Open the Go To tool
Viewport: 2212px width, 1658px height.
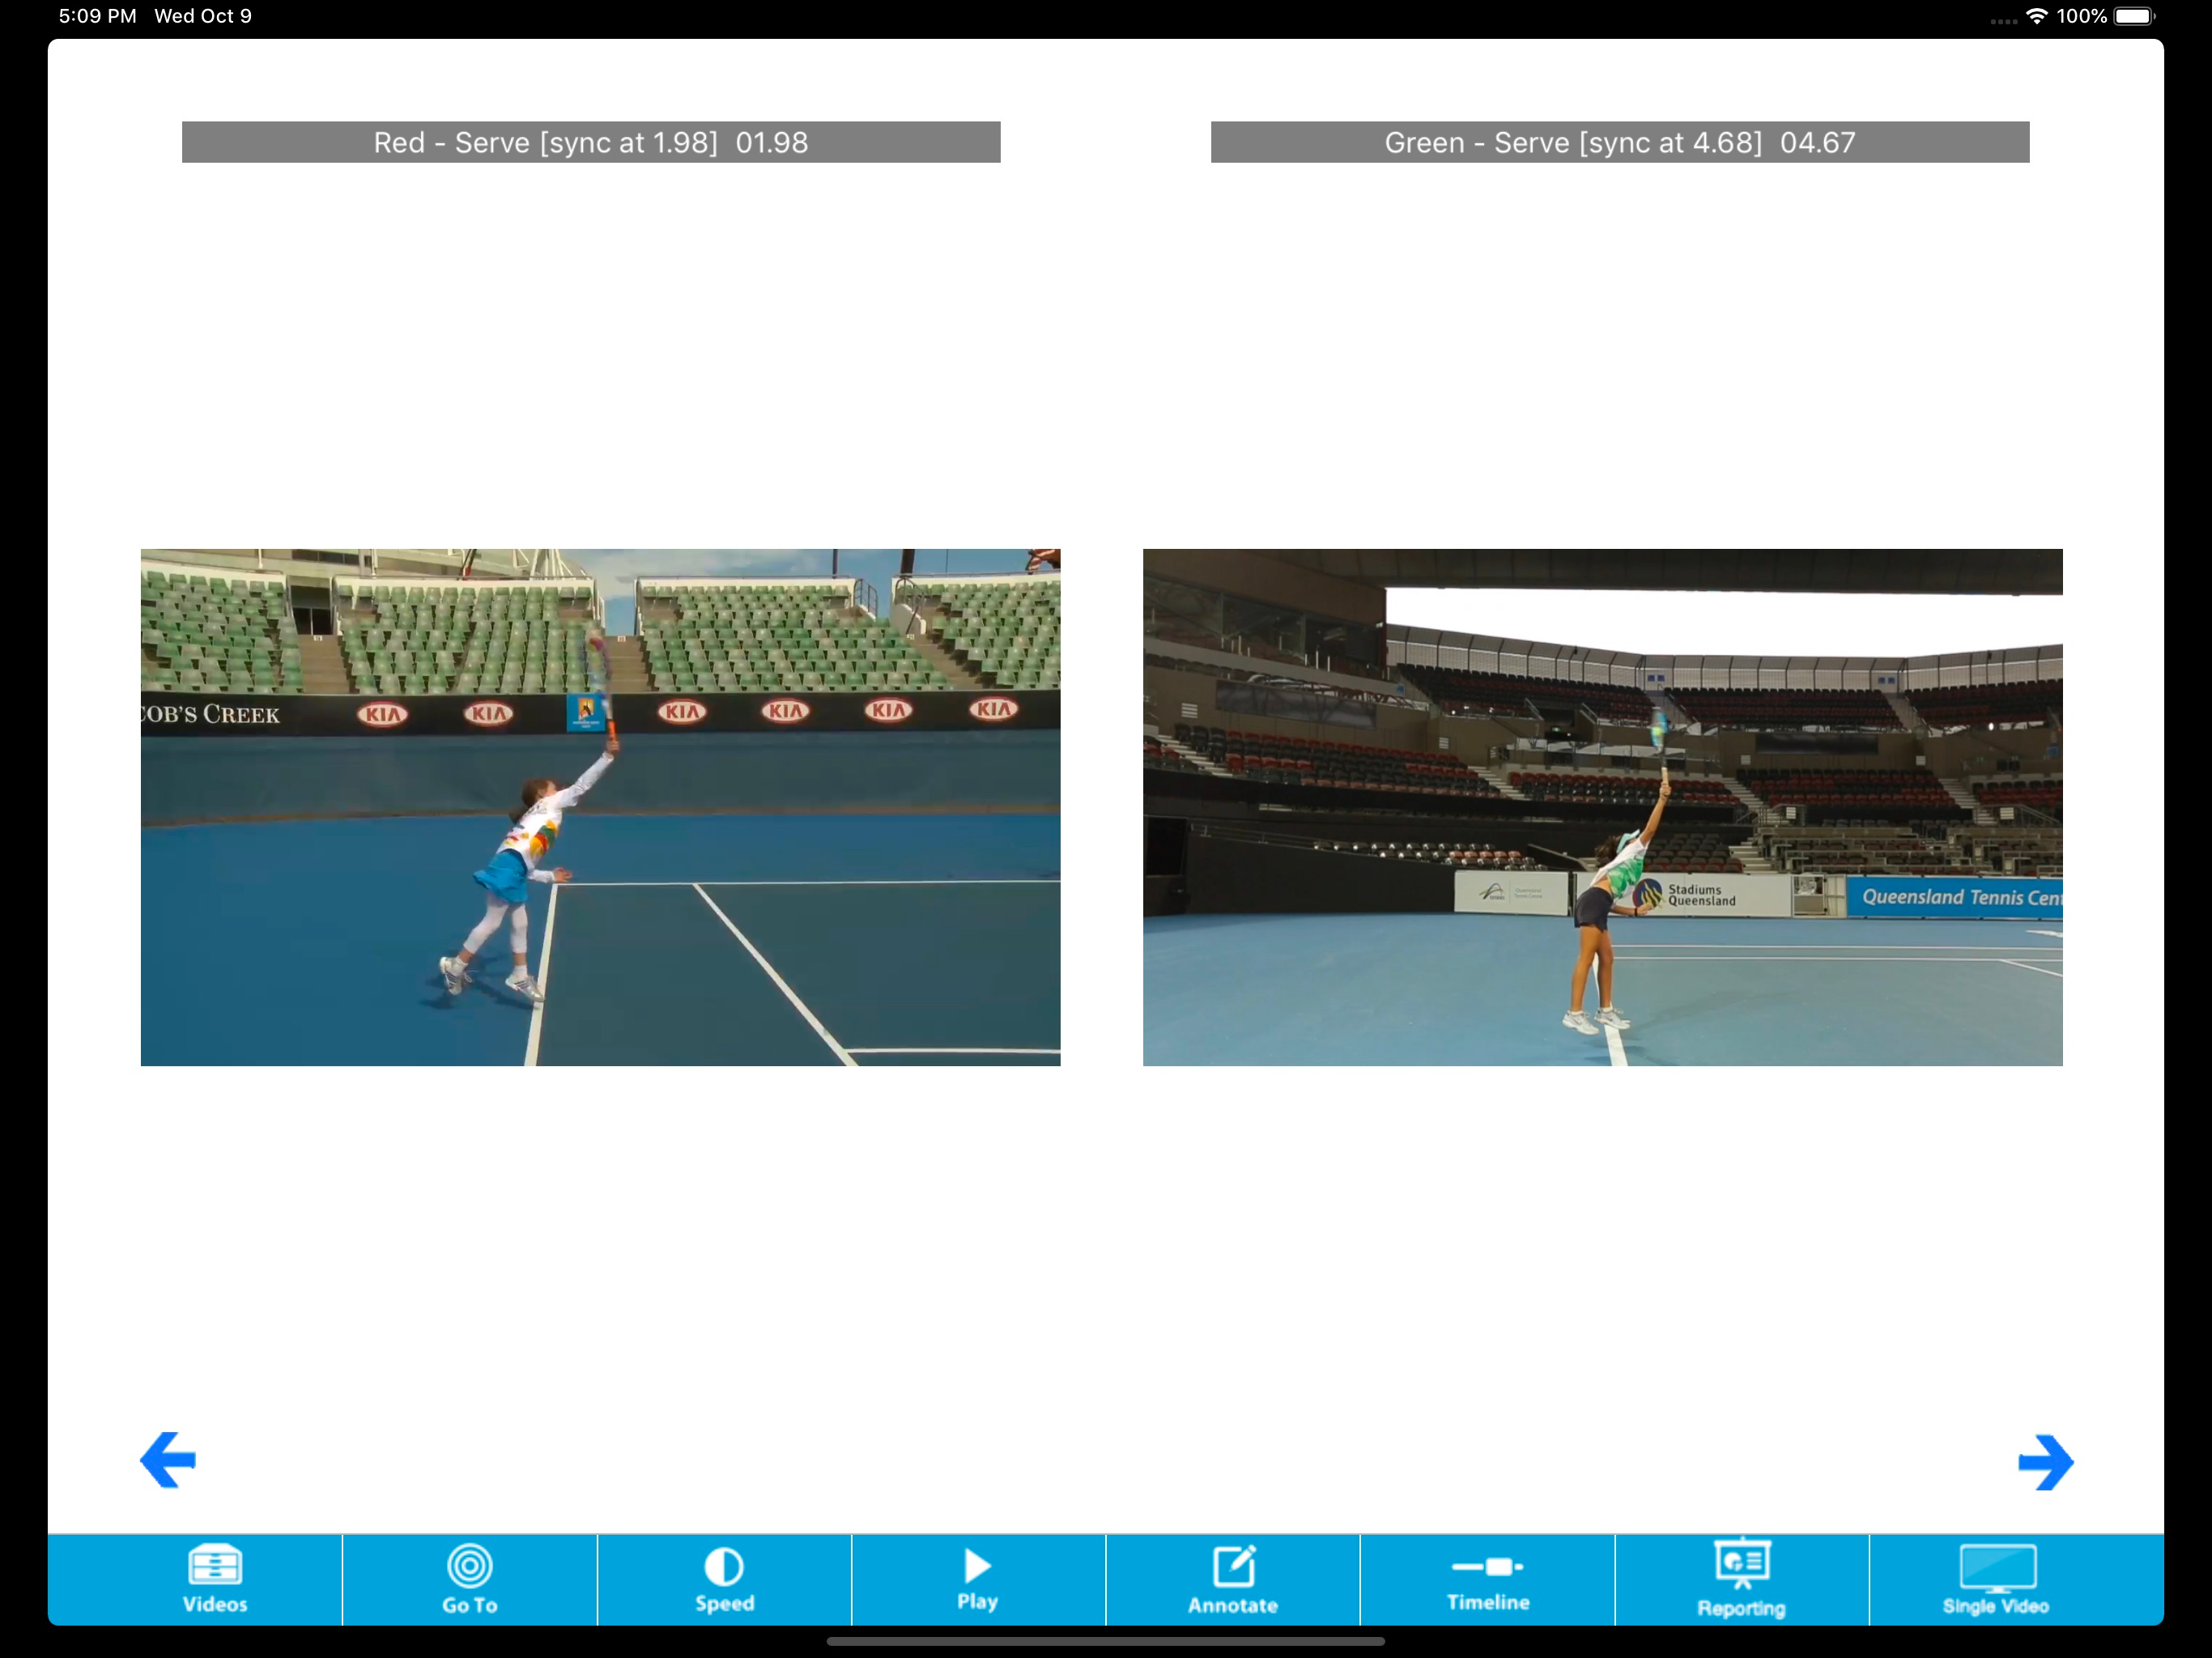[469, 1579]
